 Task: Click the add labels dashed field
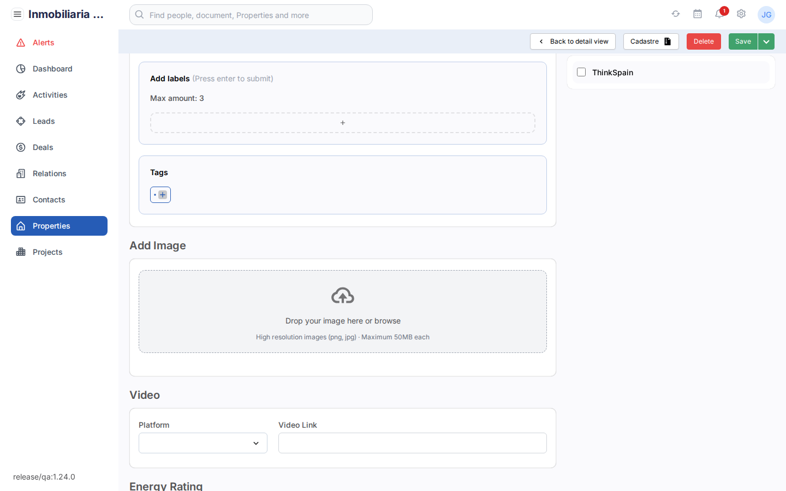343,123
